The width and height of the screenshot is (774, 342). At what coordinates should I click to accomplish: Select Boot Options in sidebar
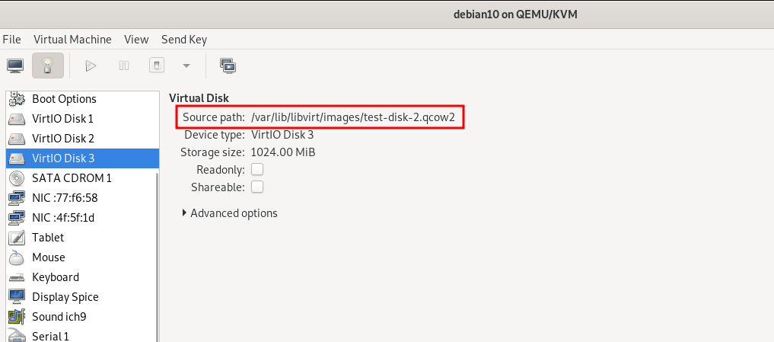pos(82,99)
